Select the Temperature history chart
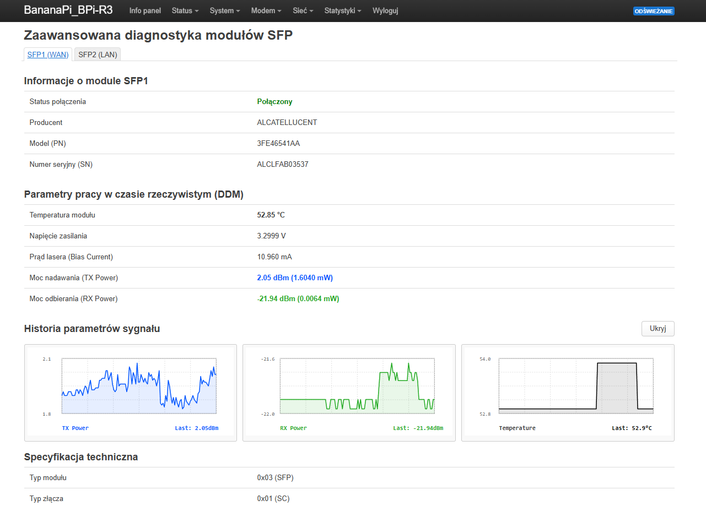Screen dimensions: 706x506 pos(568,393)
